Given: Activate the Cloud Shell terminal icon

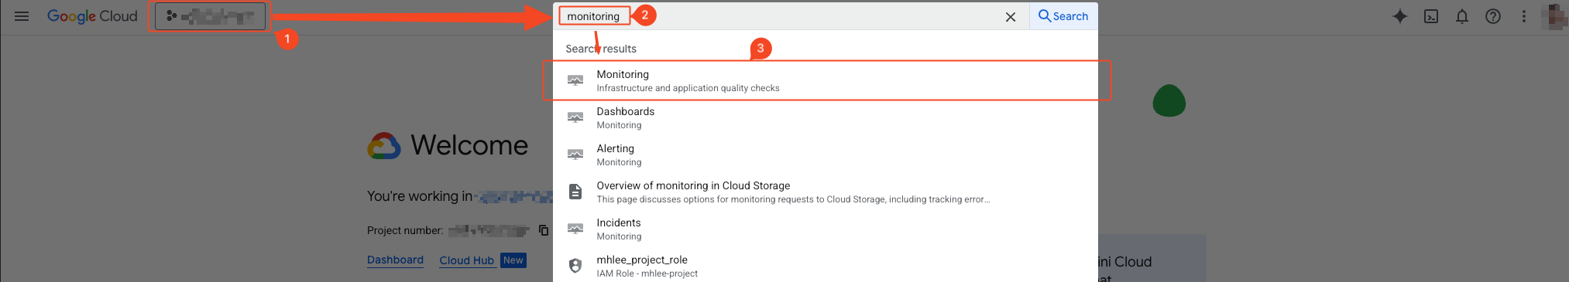Looking at the screenshot, I should pyautogui.click(x=1431, y=16).
